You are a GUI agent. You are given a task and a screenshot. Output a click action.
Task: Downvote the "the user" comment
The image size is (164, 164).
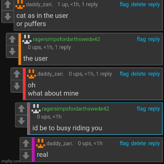point(12,51)
